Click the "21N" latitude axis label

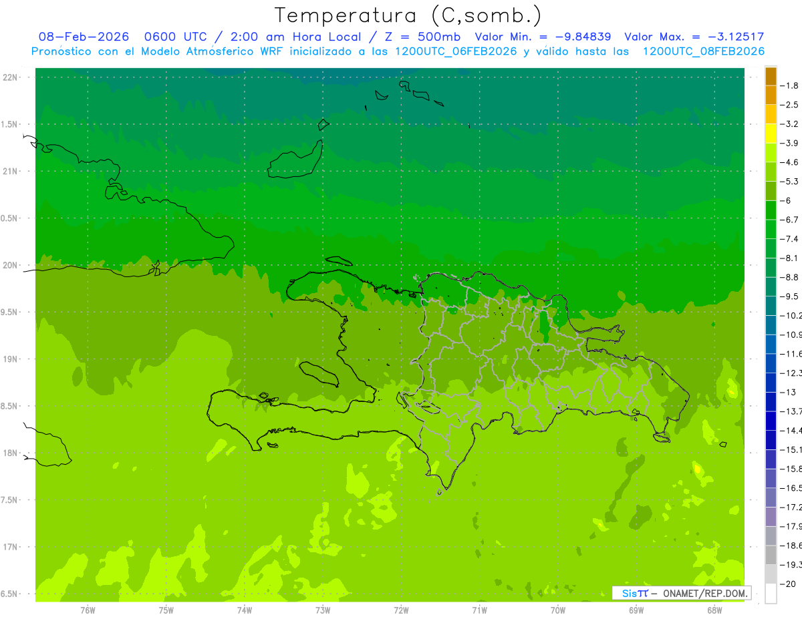click(x=11, y=171)
